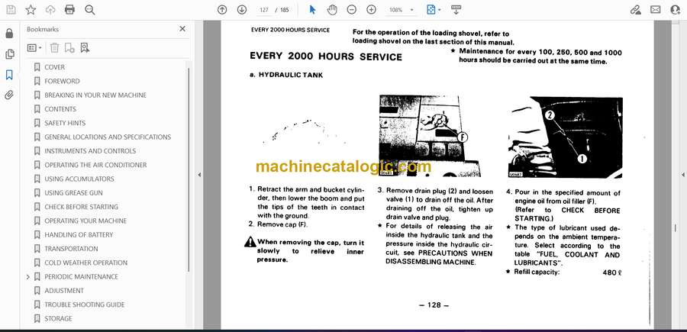The width and height of the screenshot is (687, 332).
Task: Send file by email envelope icon
Action: pos(656,10)
